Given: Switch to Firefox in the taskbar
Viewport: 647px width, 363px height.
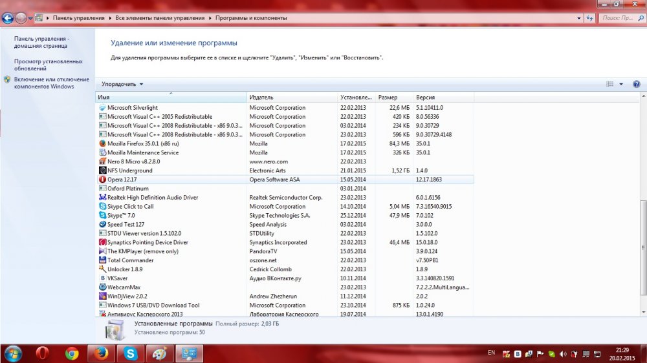Looking at the screenshot, I should (x=101, y=353).
